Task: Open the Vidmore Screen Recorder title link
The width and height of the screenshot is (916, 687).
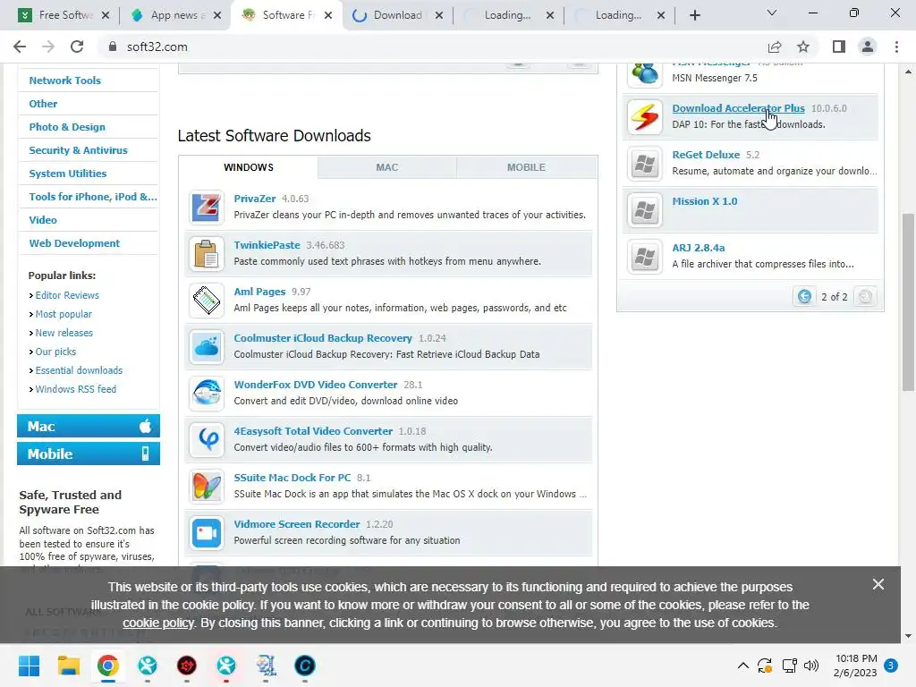Action: pyautogui.click(x=297, y=524)
